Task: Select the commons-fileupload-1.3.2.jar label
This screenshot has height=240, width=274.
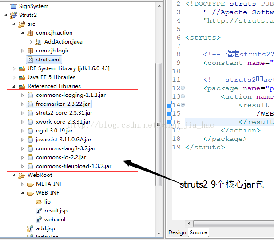Action: pyautogui.click(x=74, y=166)
